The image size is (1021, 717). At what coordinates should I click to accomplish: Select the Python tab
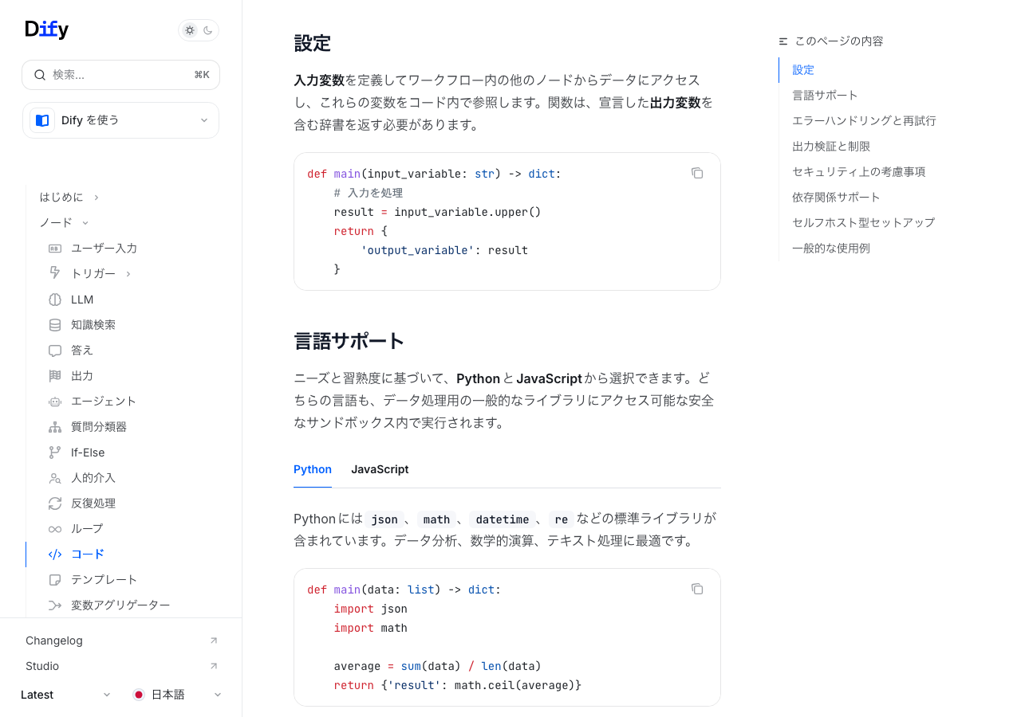coord(313,469)
